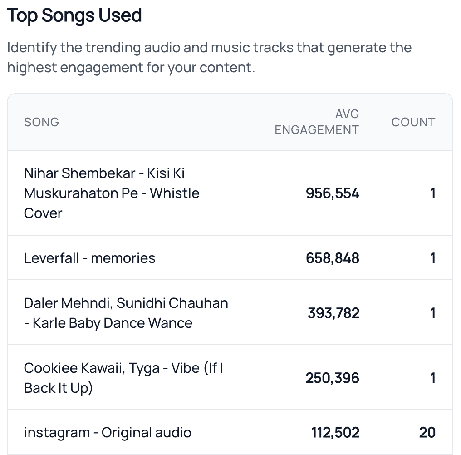Click the count of 20 for Original audio
Screen dimensions: 461x455
(x=427, y=432)
